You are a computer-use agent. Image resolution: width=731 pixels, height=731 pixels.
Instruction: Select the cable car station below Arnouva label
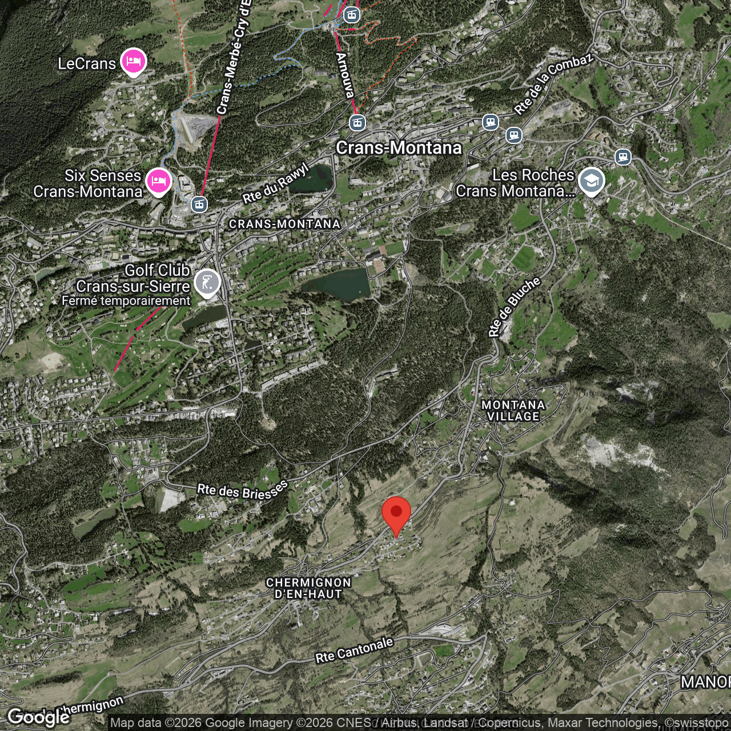tap(358, 122)
